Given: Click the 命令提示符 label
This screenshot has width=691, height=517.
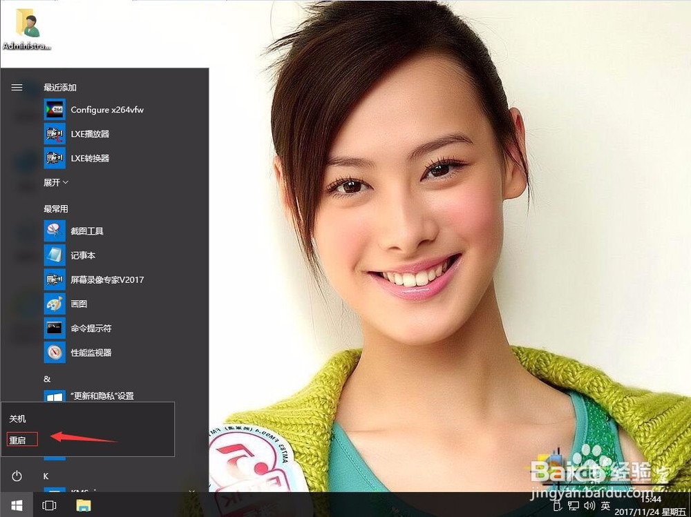Looking at the screenshot, I should 91,328.
